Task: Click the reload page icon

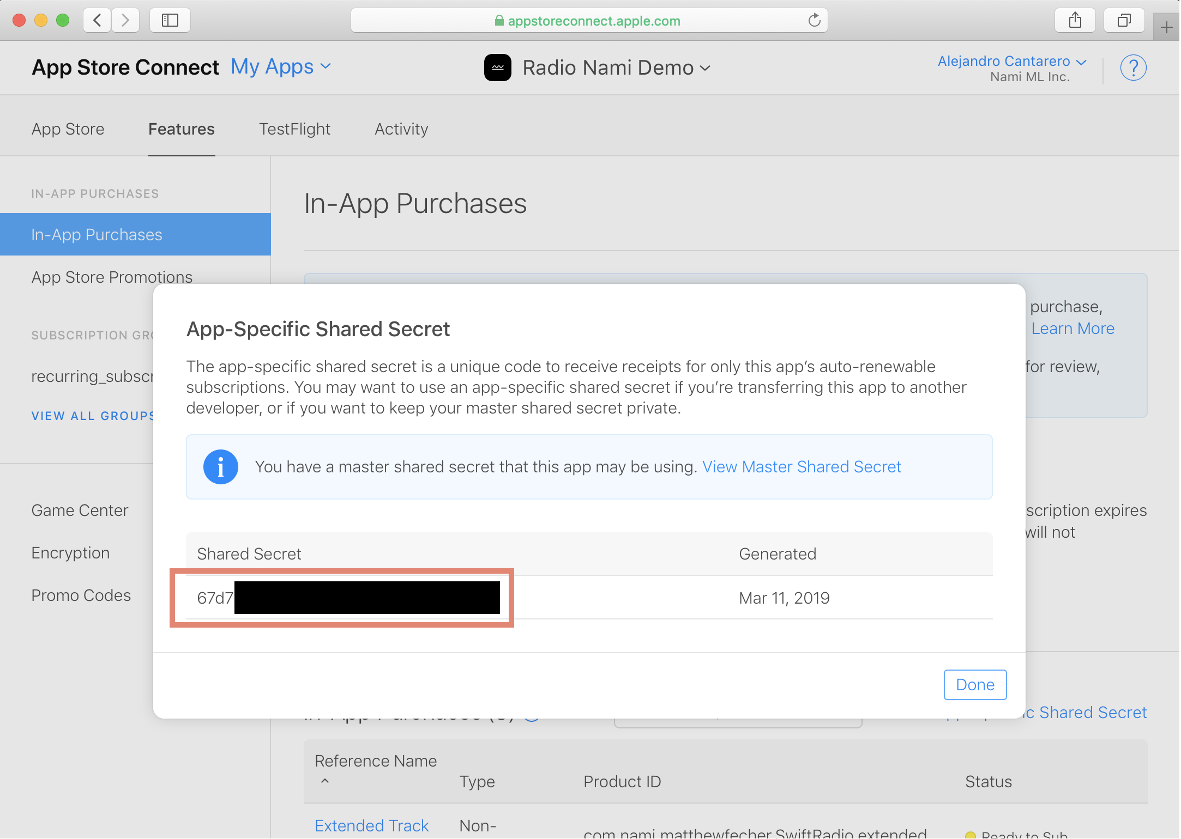Action: (814, 21)
